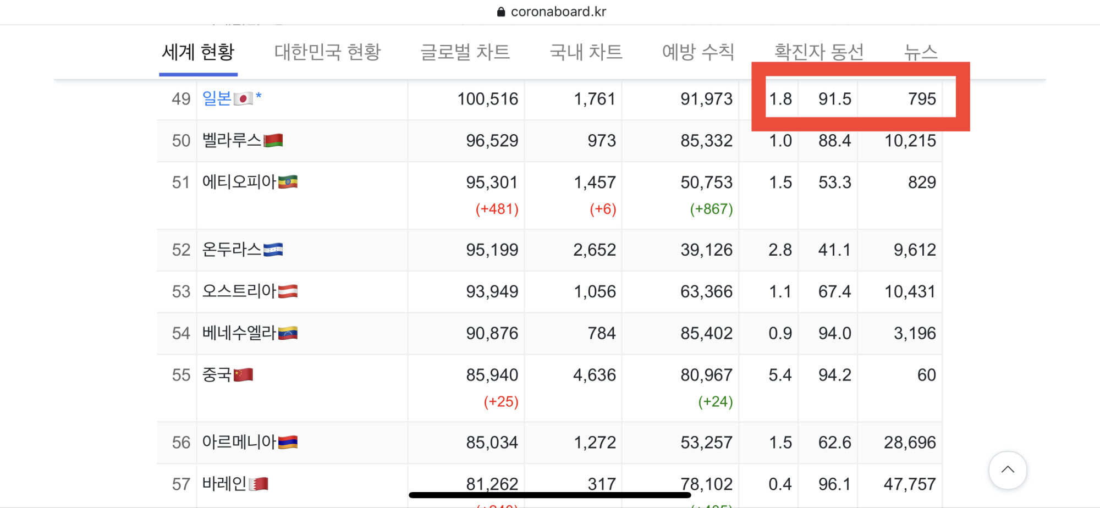Open the 뉴스 tab
1100x508 pixels.
(920, 52)
